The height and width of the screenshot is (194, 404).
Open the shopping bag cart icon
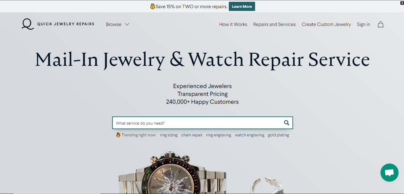point(380,24)
